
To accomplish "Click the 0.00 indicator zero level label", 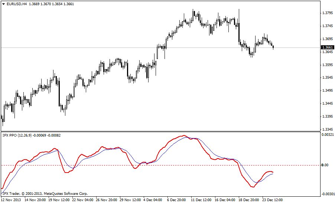I will [325, 165].
